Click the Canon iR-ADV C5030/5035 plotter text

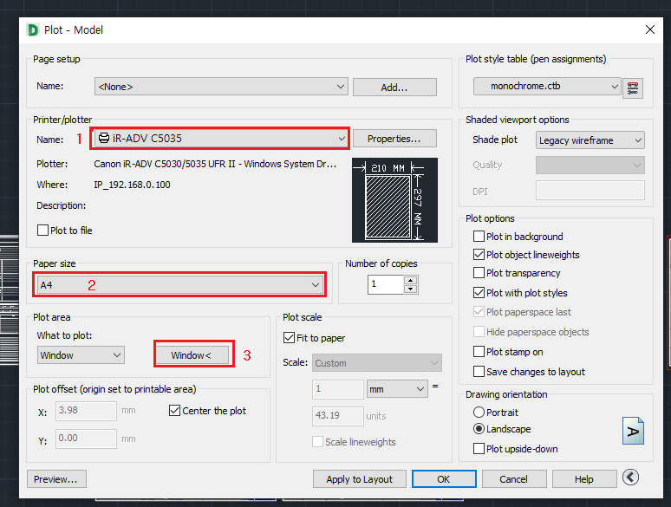(x=215, y=164)
